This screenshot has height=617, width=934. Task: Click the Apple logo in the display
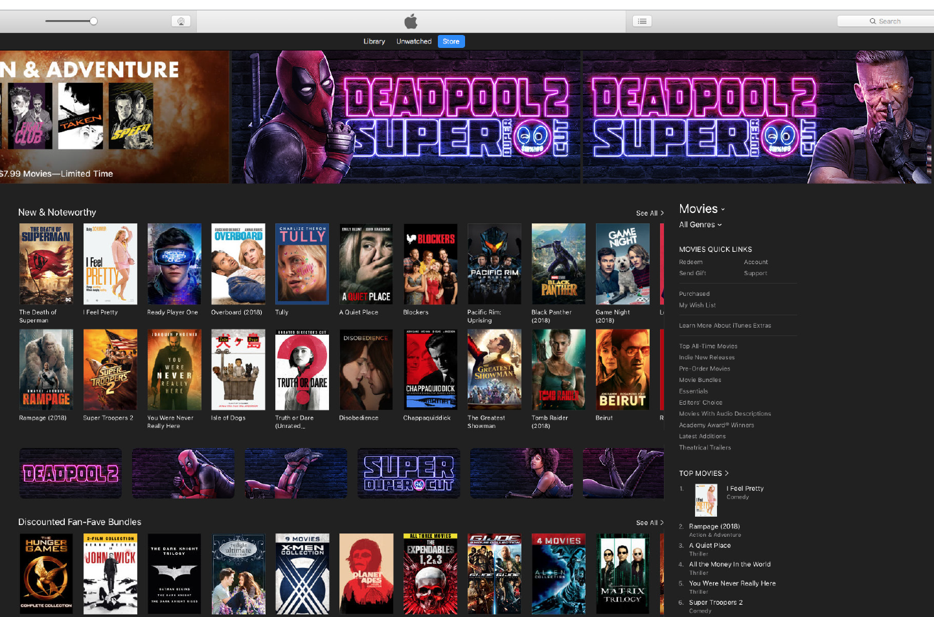click(x=411, y=21)
